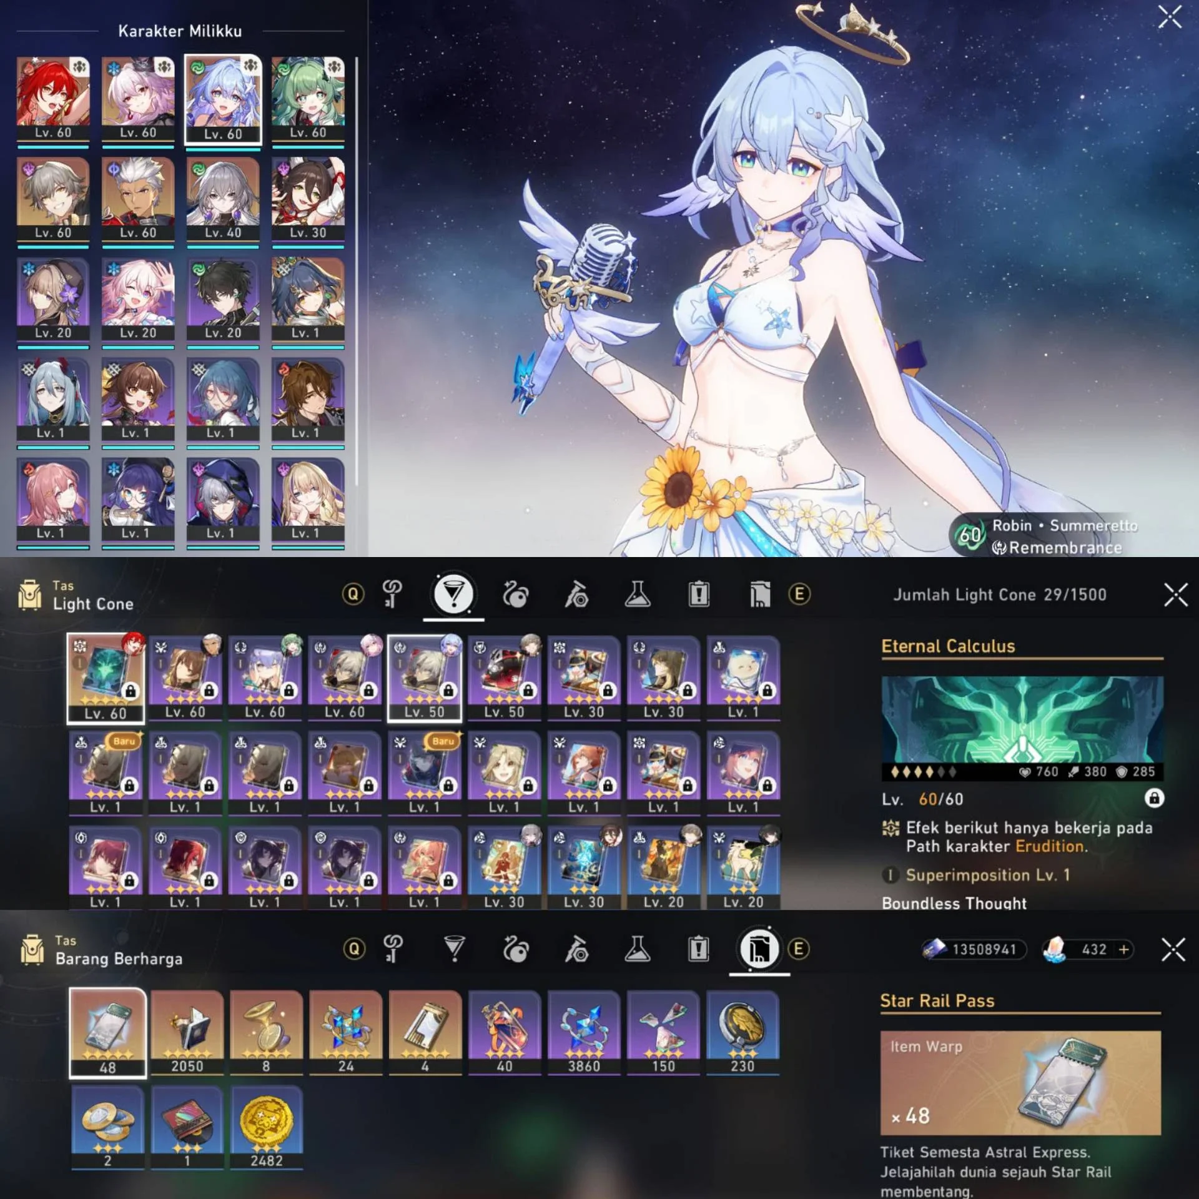Select purple item showing 40
Viewport: 1199px width, 1199px height.
[x=505, y=1033]
